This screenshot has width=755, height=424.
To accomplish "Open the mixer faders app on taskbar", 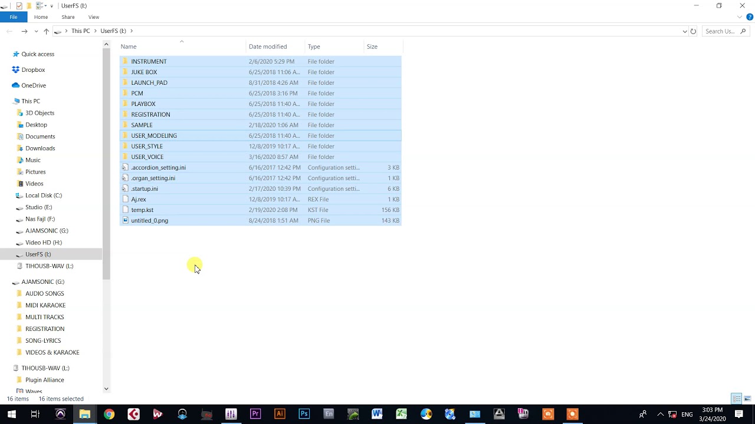I will pos(231,414).
